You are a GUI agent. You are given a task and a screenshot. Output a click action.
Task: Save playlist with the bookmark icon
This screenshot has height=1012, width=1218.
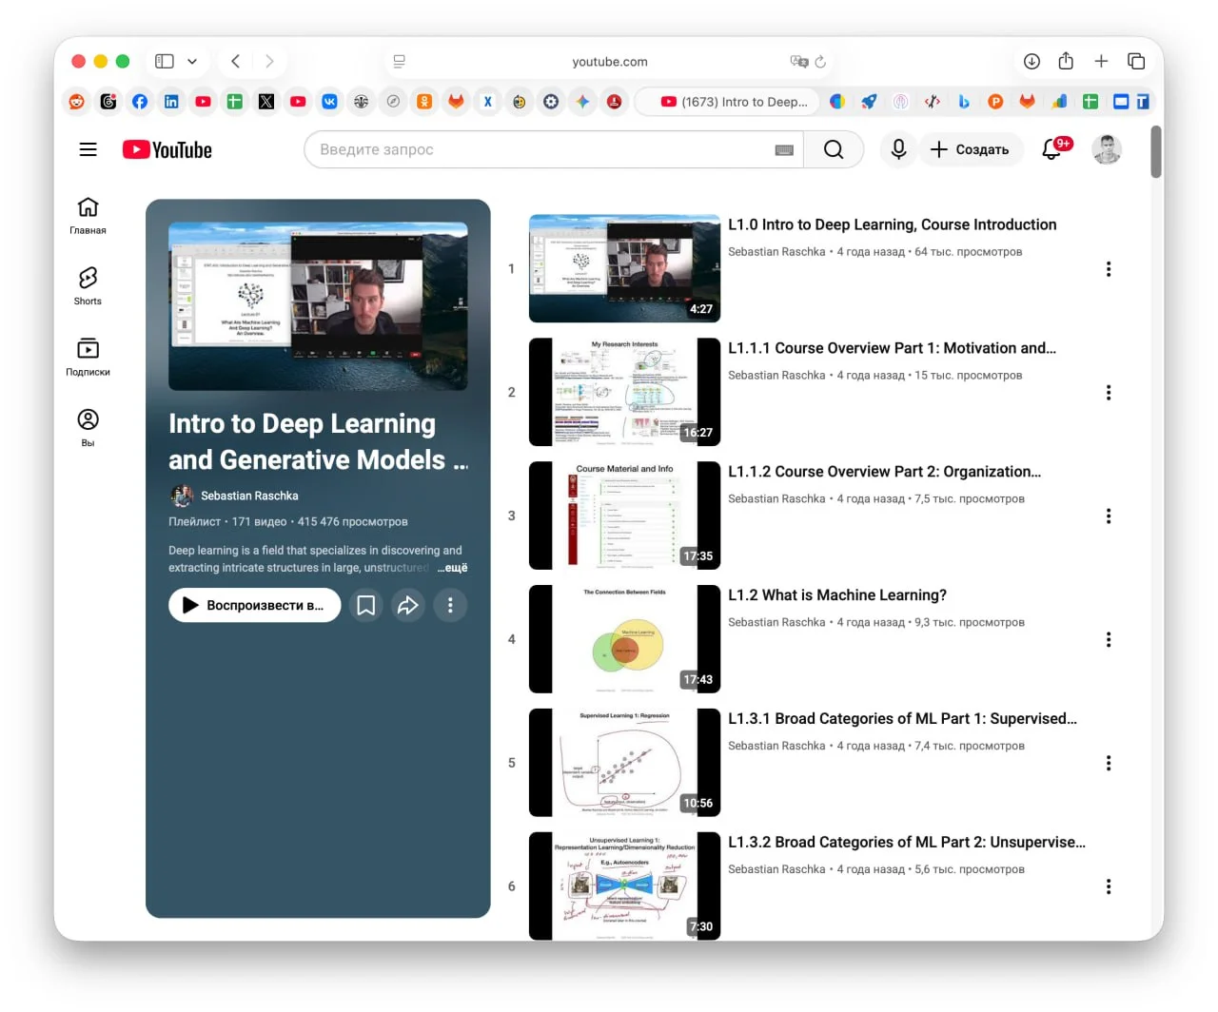click(x=365, y=605)
